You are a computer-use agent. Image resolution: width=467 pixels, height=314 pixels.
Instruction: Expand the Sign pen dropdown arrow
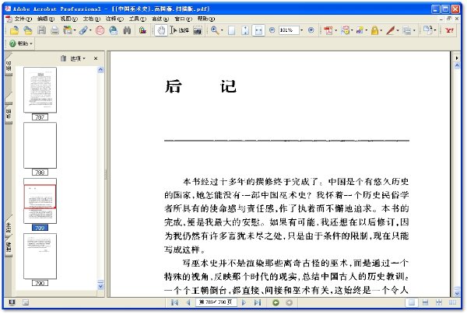click(x=398, y=30)
